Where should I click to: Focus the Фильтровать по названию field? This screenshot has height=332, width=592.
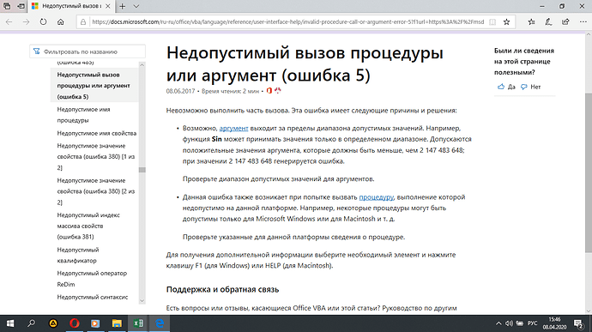coord(88,51)
